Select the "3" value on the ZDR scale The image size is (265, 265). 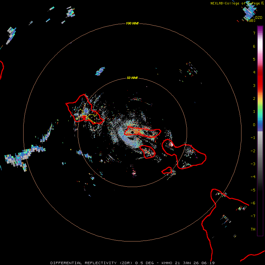click(254, 85)
